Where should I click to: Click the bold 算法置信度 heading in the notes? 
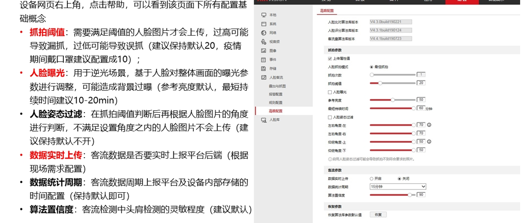click(51, 210)
